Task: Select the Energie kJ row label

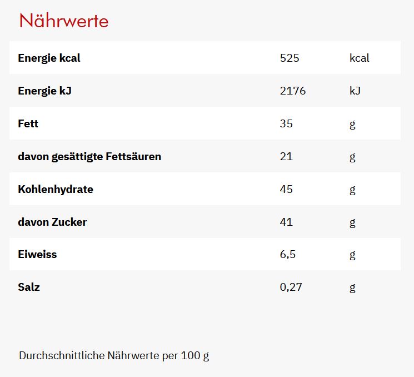Action: click(x=44, y=91)
